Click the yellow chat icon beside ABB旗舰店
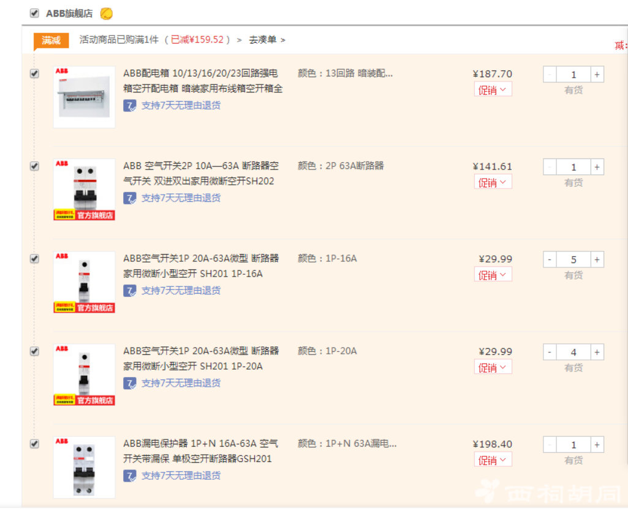 pos(106,13)
